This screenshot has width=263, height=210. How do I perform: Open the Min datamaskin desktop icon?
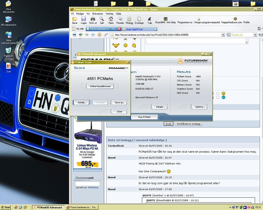(8, 21)
